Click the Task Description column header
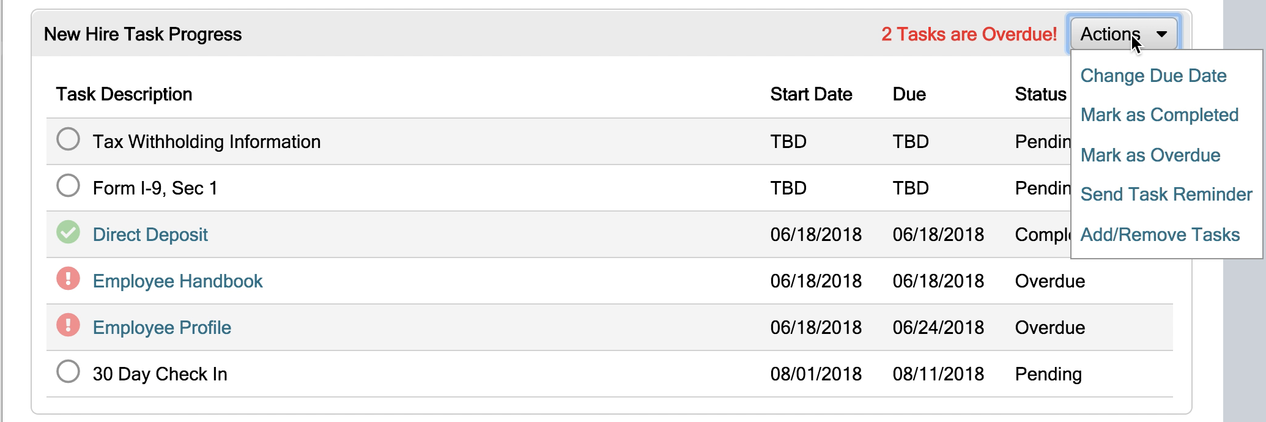Image resolution: width=1266 pixels, height=422 pixels. point(124,94)
